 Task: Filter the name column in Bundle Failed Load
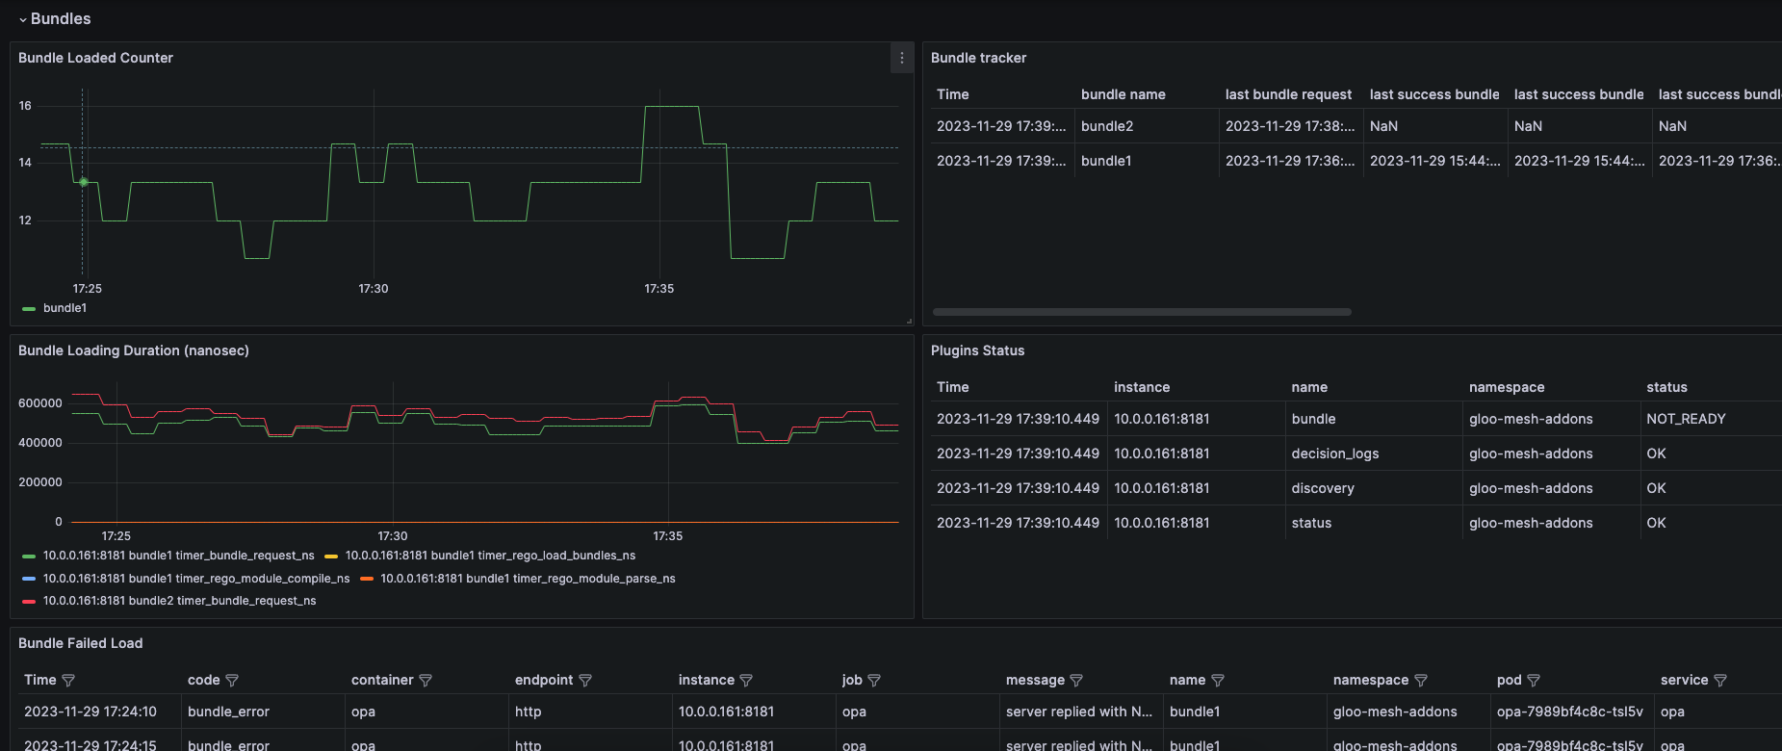1218,680
